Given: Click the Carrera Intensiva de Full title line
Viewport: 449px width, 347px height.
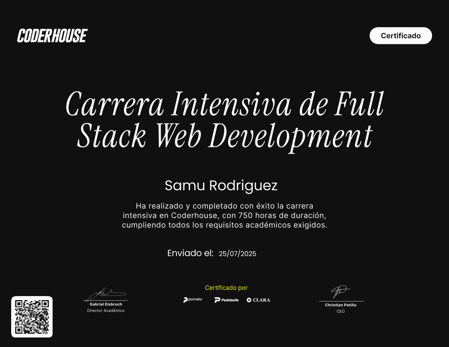Looking at the screenshot, I should 225,105.
